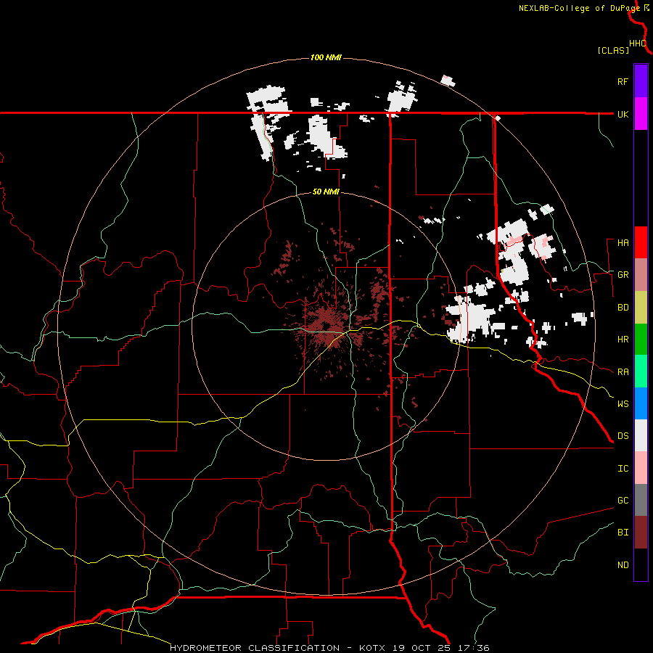Click the yellow BD legend swatch
Screen dimensions: 653x653
(x=641, y=308)
